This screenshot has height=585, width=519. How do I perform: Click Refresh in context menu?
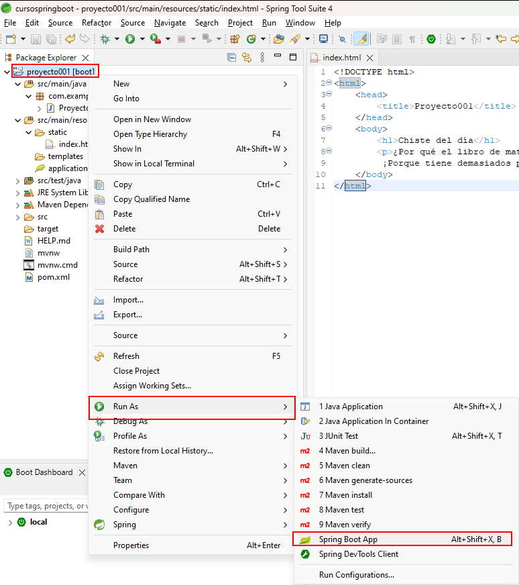(x=192, y=356)
